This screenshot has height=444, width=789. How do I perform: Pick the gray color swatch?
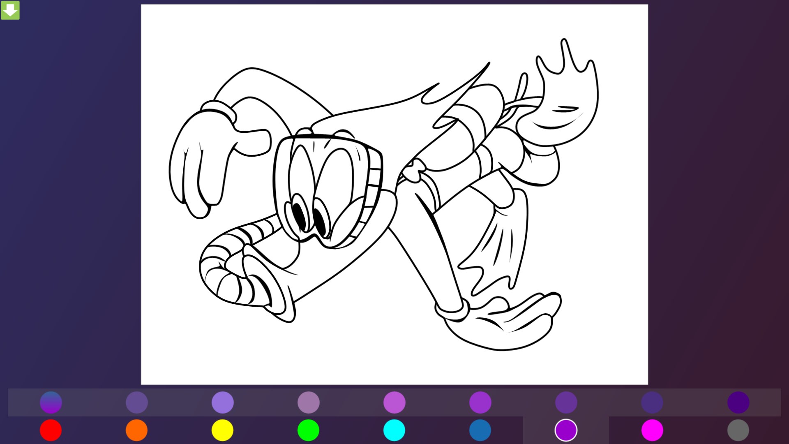click(738, 430)
